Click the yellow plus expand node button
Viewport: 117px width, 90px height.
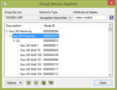[29, 83]
